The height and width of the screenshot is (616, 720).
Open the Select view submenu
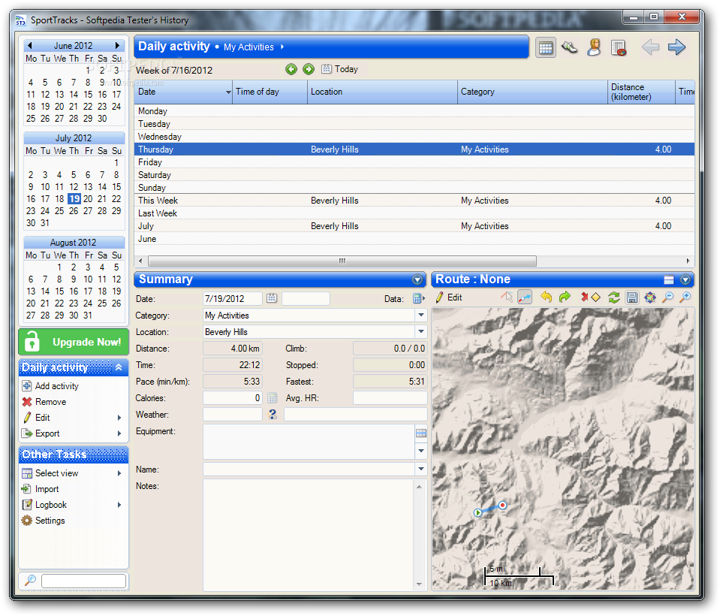pyautogui.click(x=73, y=473)
